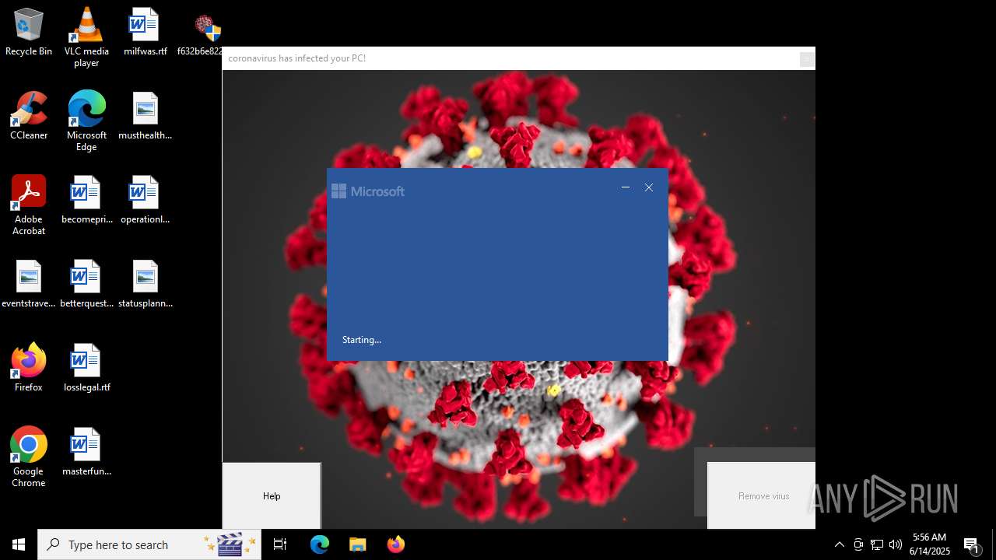The width and height of the screenshot is (996, 560).
Task: Minimize the blue Microsoft dialog
Action: point(626,187)
